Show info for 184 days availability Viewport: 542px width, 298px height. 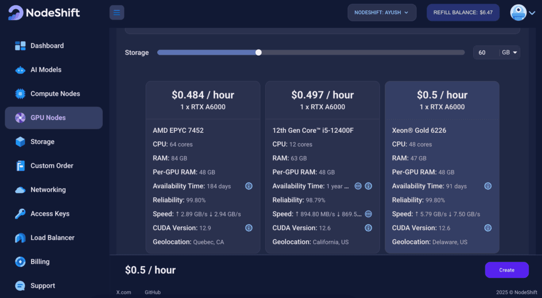point(249,186)
